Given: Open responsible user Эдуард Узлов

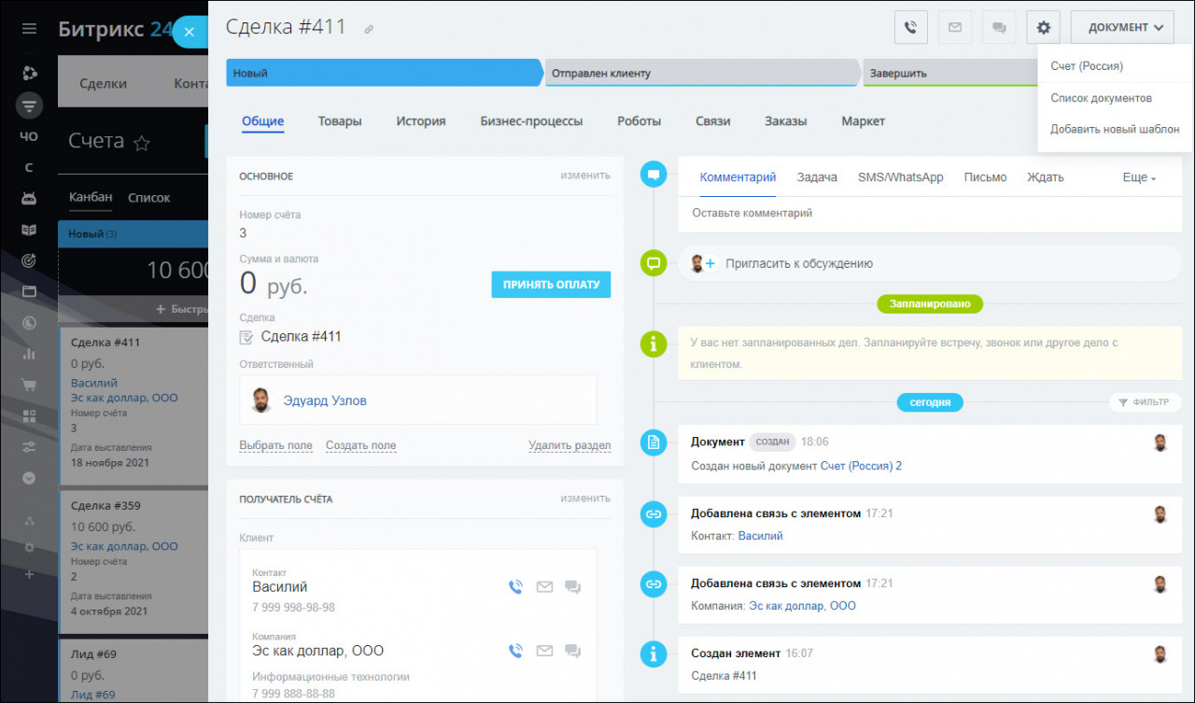Looking at the screenshot, I should [325, 401].
